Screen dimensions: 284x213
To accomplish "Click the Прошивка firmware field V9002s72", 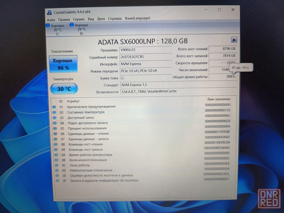I will point(145,50).
